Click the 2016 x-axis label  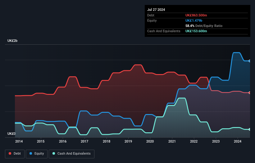(63, 141)
